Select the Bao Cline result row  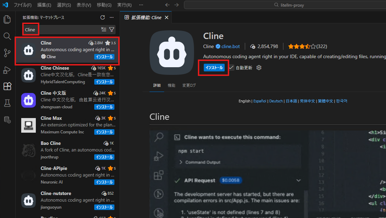(x=68, y=150)
